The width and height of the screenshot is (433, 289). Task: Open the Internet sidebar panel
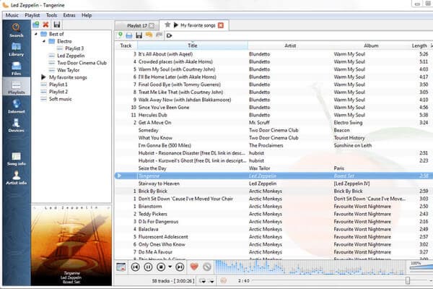tap(17, 106)
